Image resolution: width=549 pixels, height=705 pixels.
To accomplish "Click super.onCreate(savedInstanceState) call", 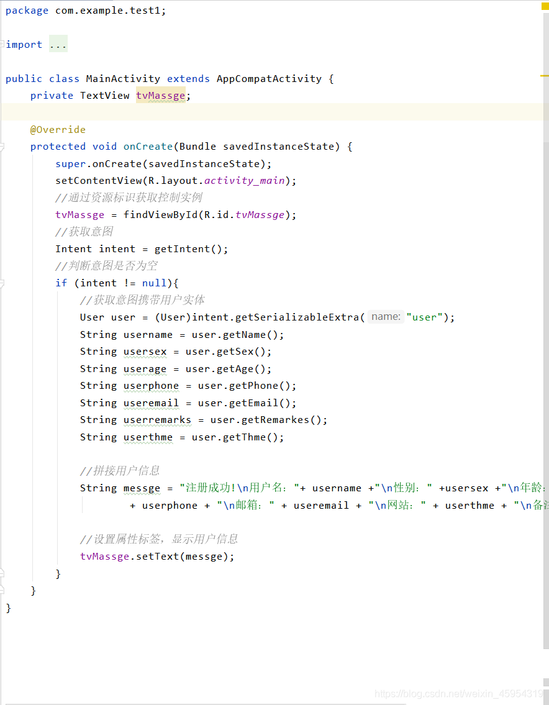I will [163, 163].
